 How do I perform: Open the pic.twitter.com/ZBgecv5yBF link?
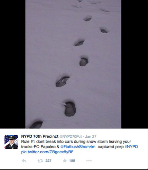(x=47, y=152)
